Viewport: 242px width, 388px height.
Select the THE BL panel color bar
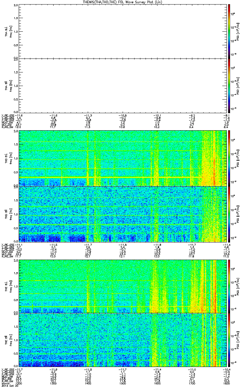pos(229,286)
